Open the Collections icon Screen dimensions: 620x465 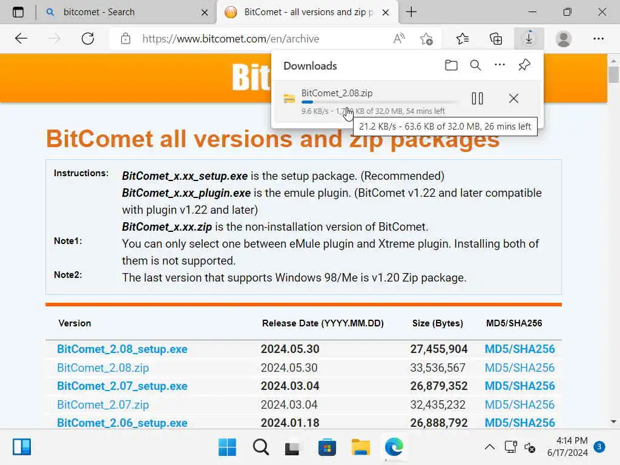pos(496,39)
